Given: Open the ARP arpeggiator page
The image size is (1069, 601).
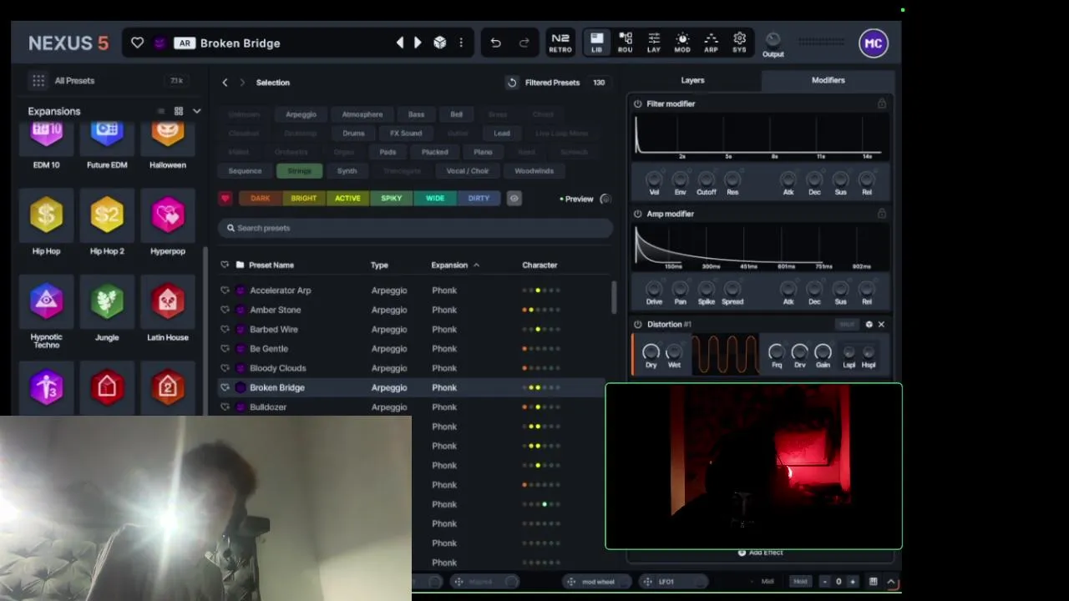Looking at the screenshot, I should (x=711, y=43).
